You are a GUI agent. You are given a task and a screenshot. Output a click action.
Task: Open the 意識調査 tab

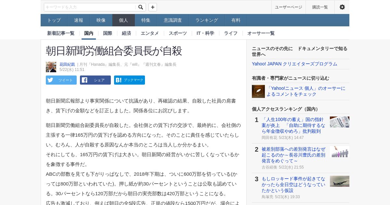coord(173,20)
